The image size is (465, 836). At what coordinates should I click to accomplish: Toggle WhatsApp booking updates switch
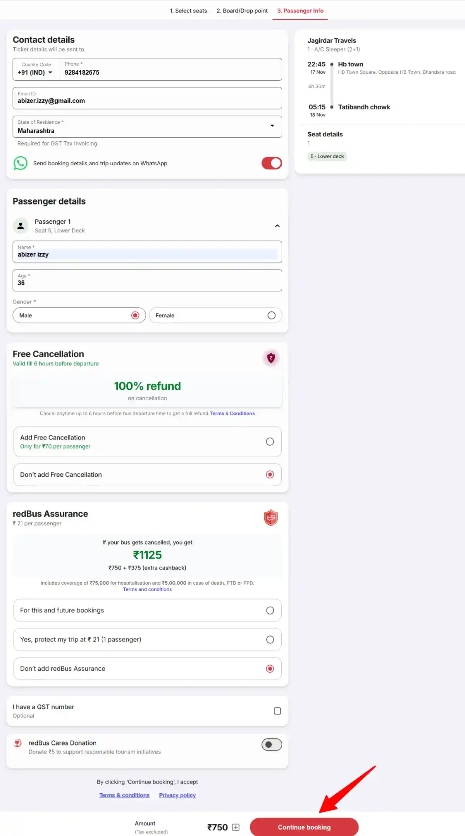pos(271,163)
